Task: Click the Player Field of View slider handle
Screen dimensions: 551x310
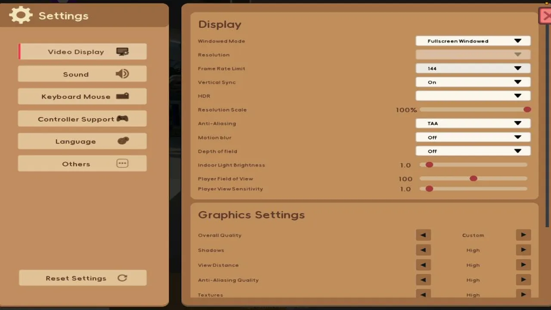Action: [474, 179]
